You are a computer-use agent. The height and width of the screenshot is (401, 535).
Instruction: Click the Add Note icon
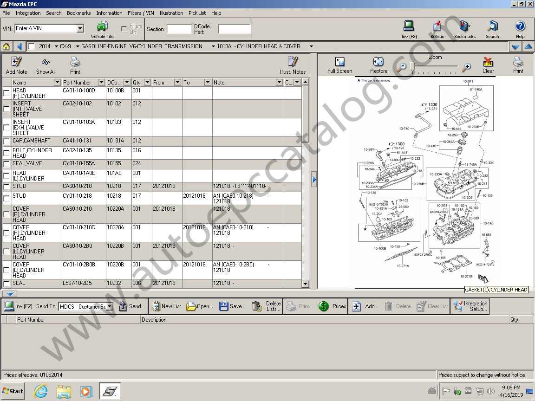tap(16, 65)
